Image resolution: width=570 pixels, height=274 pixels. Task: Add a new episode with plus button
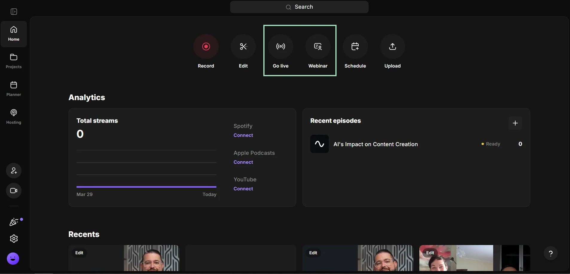pos(515,123)
